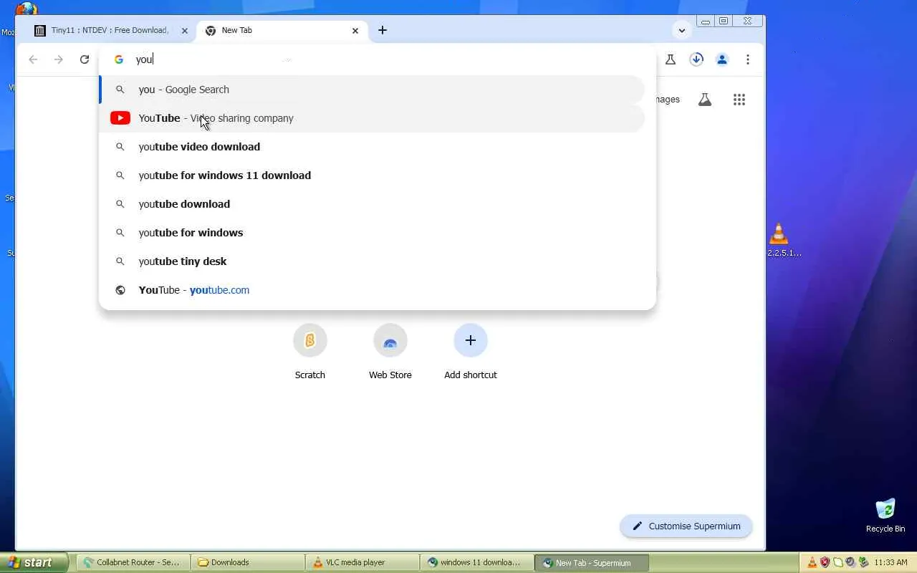Select the YouTube video sharing company suggestion
The height and width of the screenshot is (573, 917).
(373, 118)
